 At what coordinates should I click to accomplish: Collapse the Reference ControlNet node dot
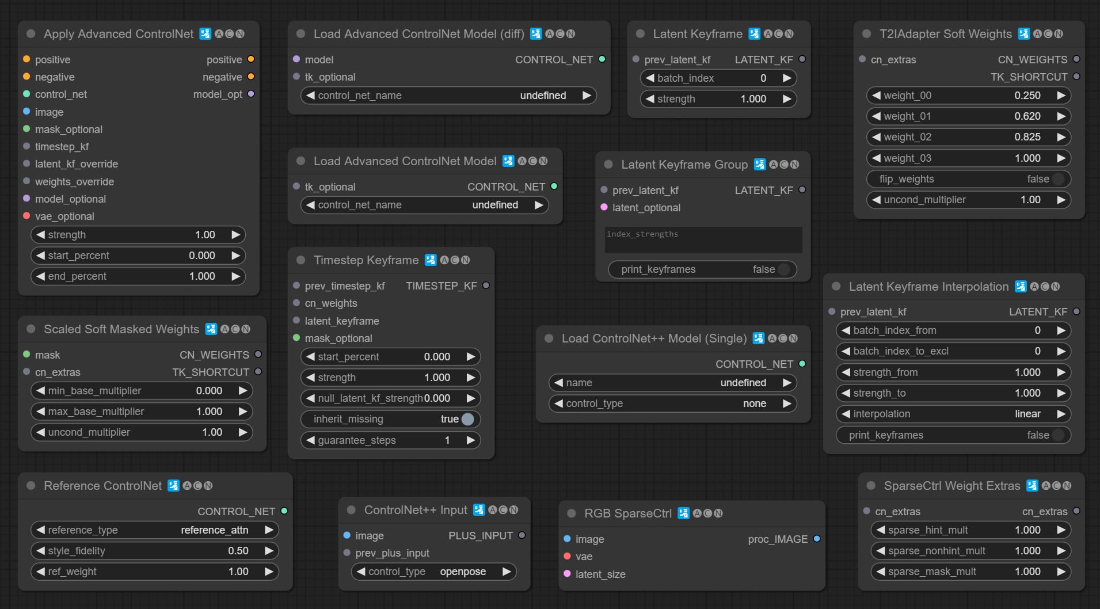click(x=31, y=486)
